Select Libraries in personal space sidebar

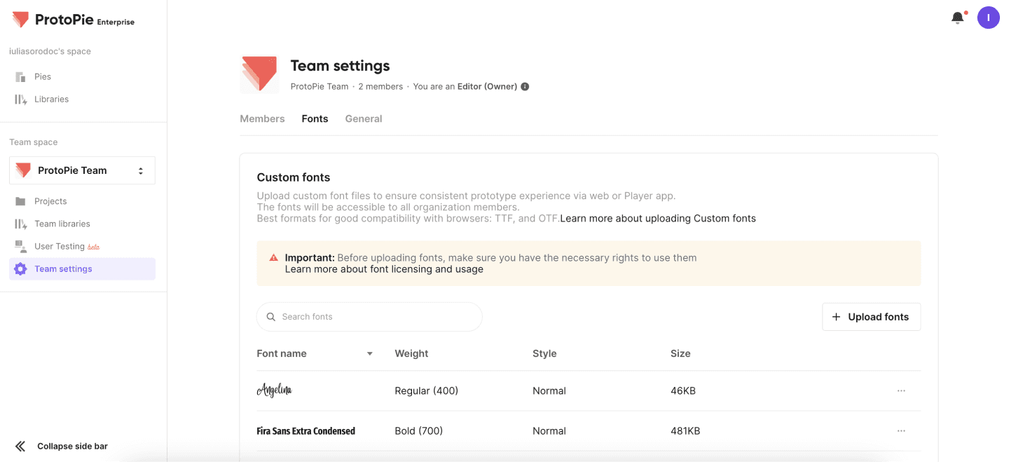click(50, 99)
